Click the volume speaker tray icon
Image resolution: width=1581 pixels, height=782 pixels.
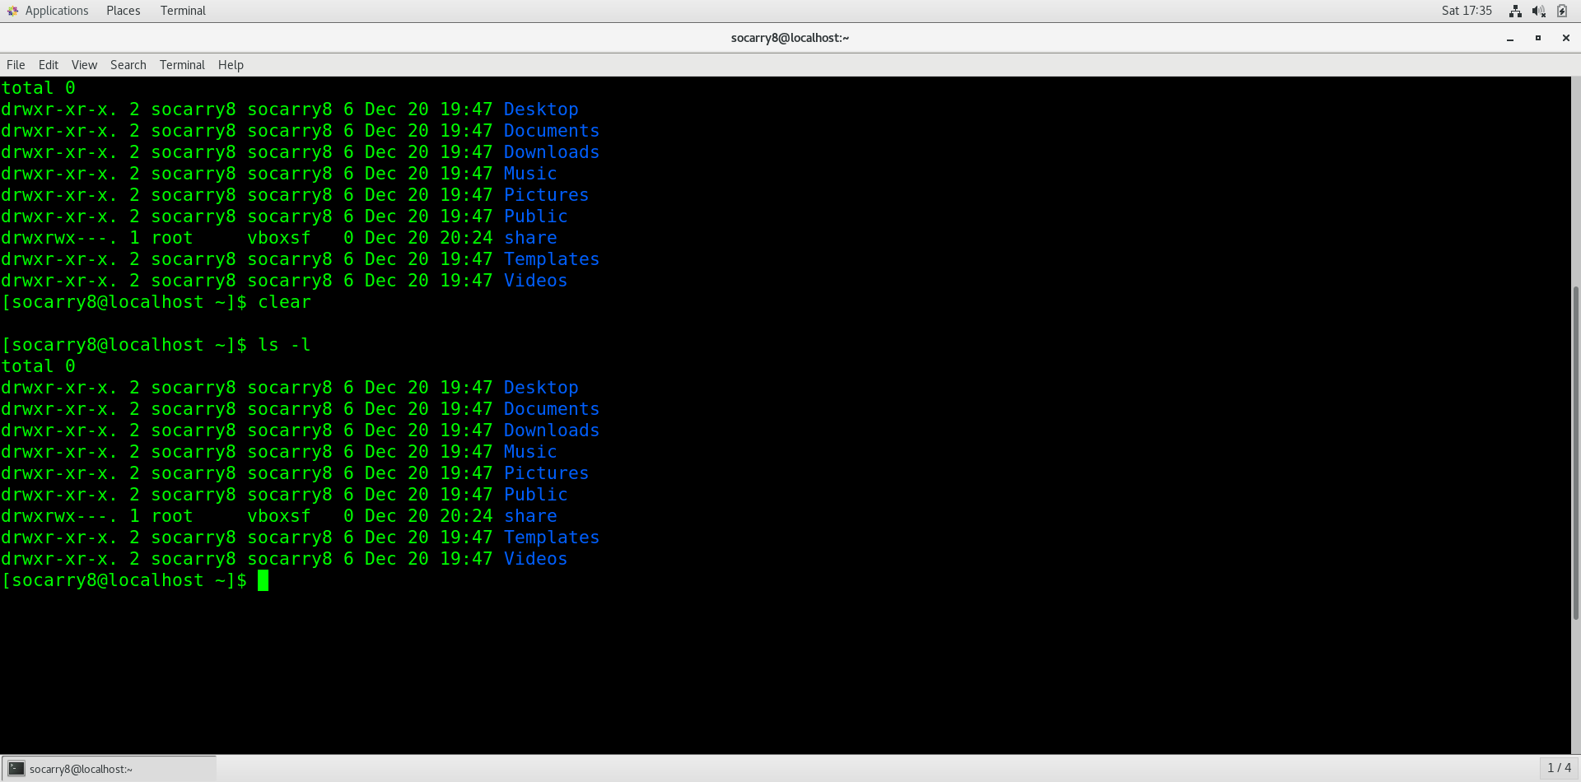1538,11
